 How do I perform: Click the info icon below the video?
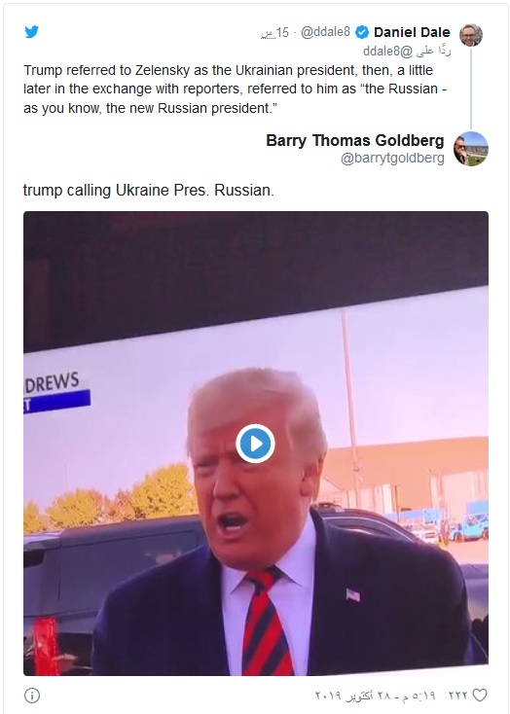click(32, 696)
